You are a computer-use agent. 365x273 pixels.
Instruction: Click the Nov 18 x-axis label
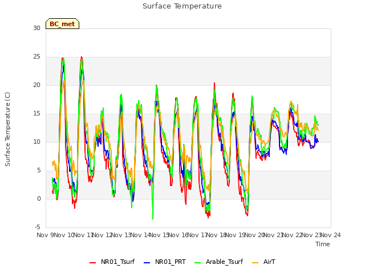click(x=217, y=235)
